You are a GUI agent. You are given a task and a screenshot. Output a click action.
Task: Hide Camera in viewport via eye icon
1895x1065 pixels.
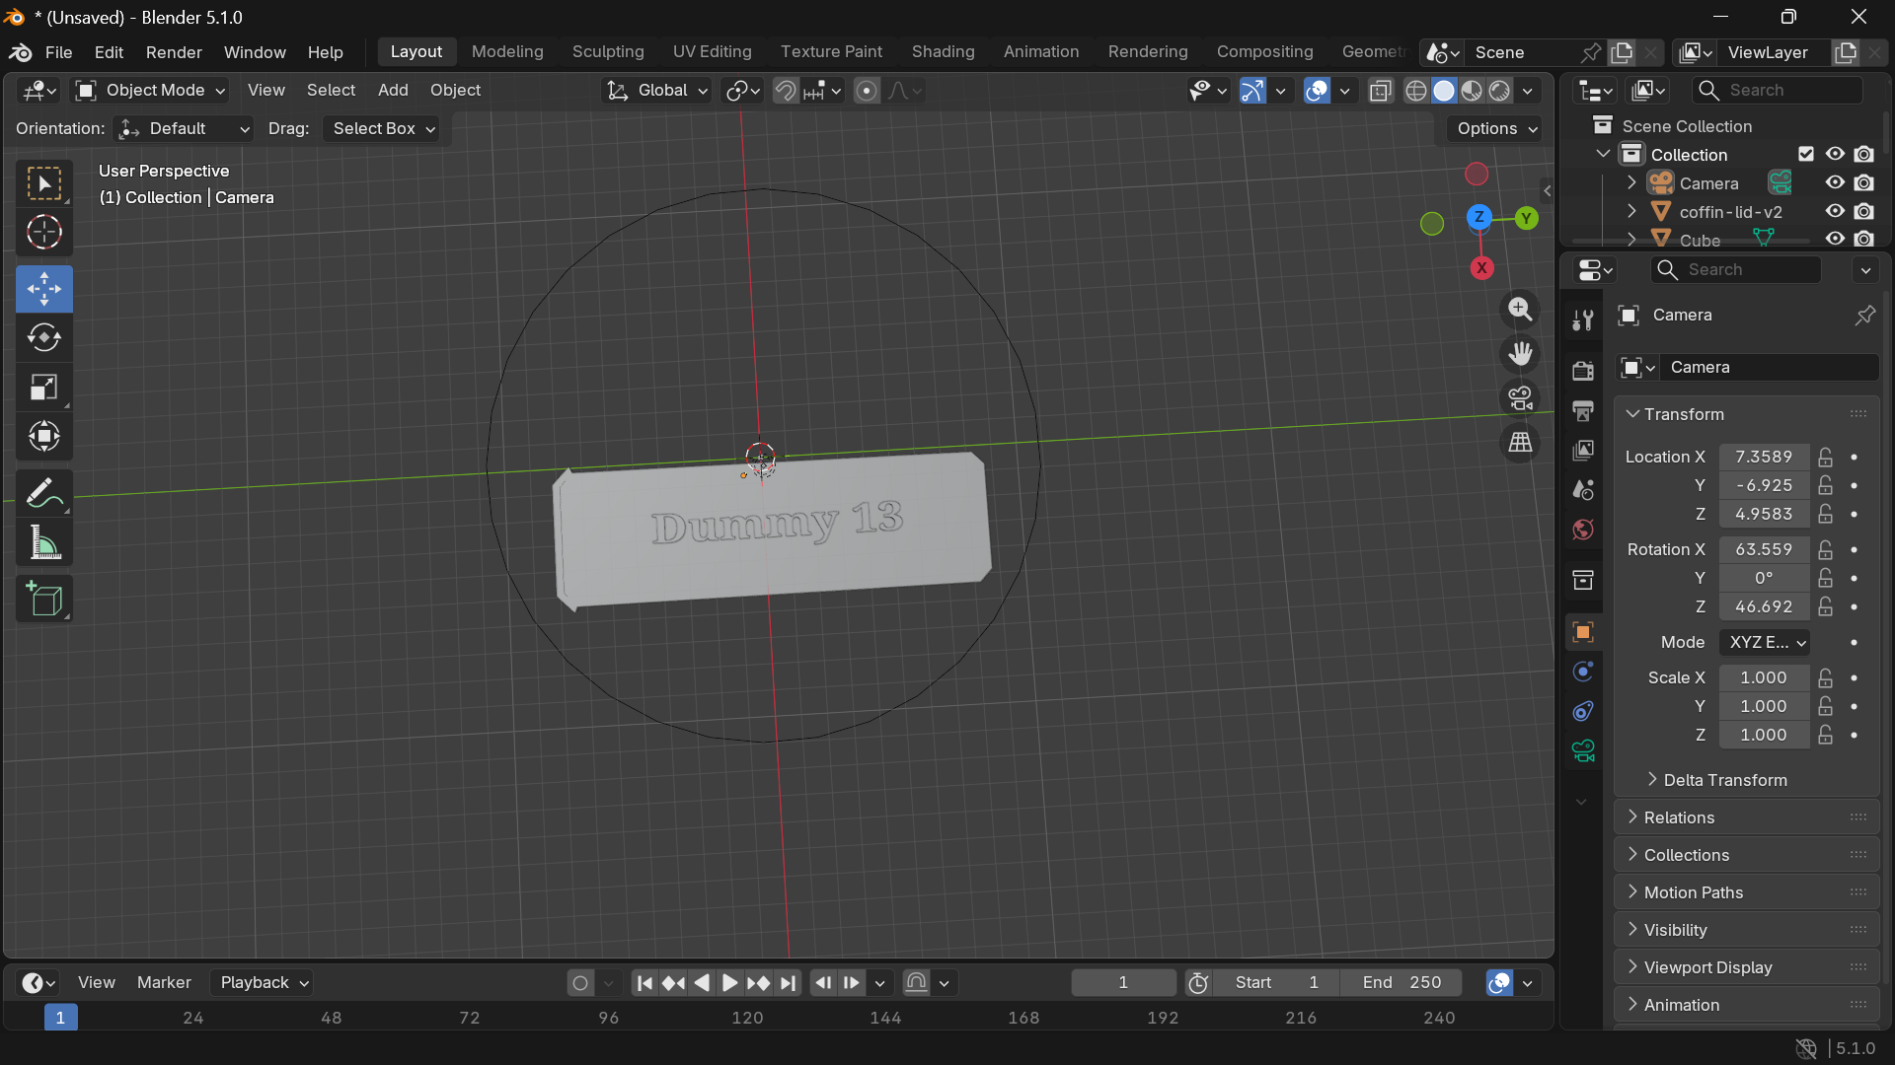click(1835, 183)
